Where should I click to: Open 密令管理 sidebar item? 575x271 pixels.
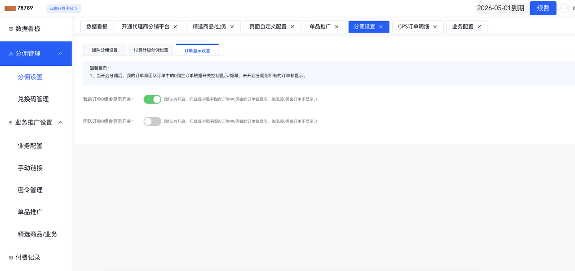30,190
